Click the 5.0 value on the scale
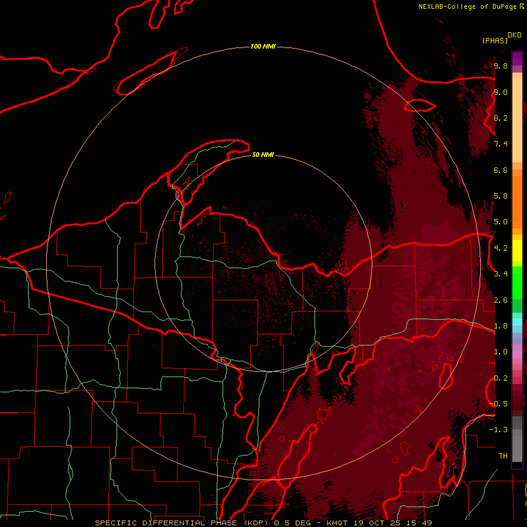The height and width of the screenshot is (527, 527). click(x=501, y=222)
